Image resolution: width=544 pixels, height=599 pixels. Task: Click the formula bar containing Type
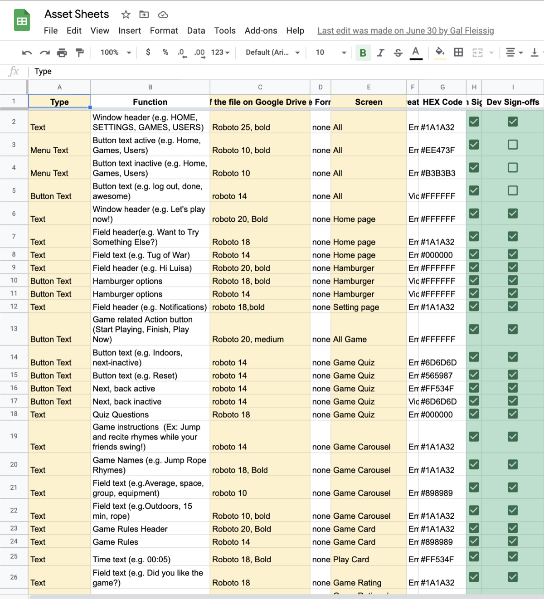click(x=272, y=71)
